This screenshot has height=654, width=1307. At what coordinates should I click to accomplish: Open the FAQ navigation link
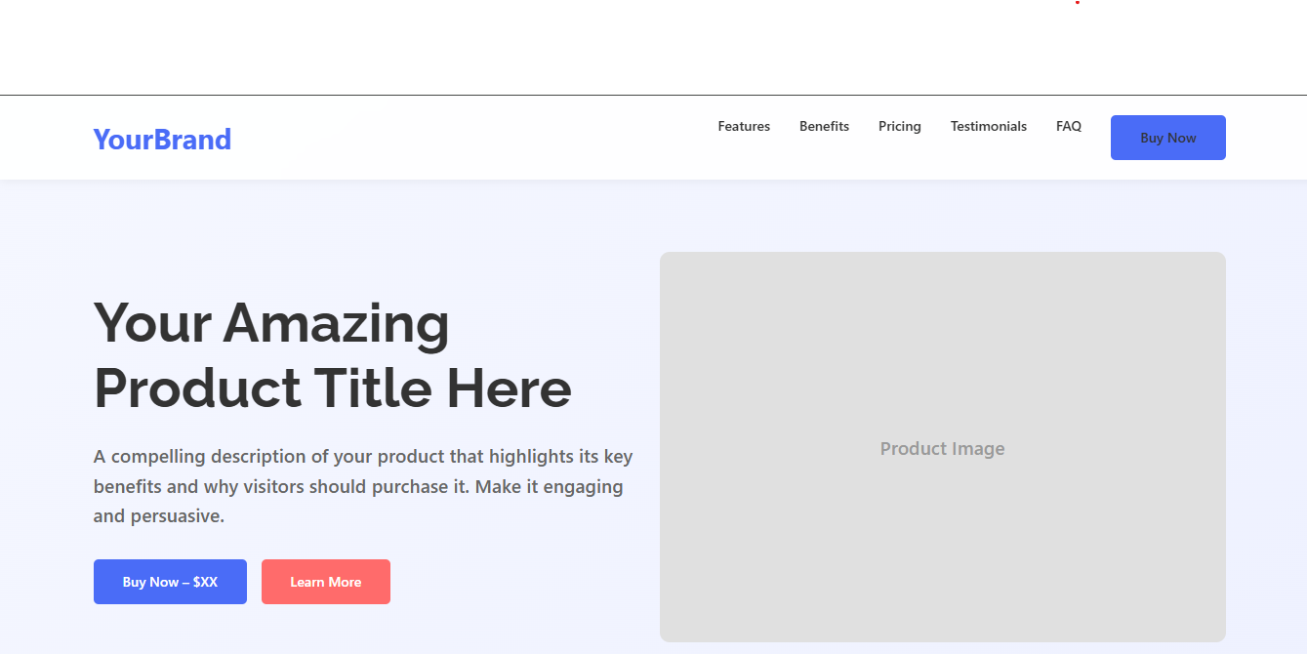pyautogui.click(x=1068, y=126)
